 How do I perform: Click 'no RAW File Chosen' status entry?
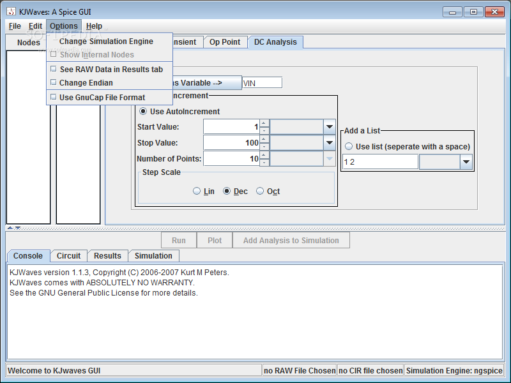pyautogui.click(x=300, y=371)
